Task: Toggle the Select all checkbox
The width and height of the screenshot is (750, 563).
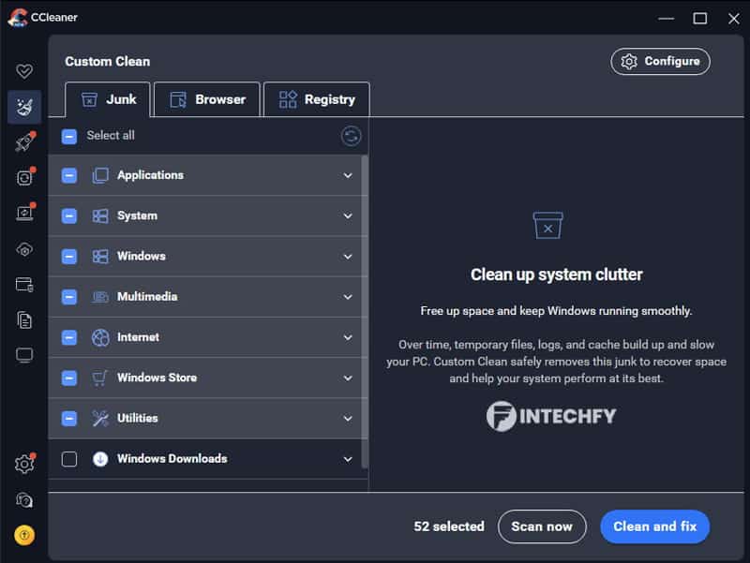Action: point(69,137)
